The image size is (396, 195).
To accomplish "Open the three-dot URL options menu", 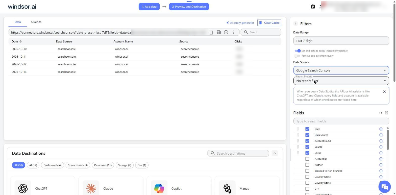I will [234, 32].
